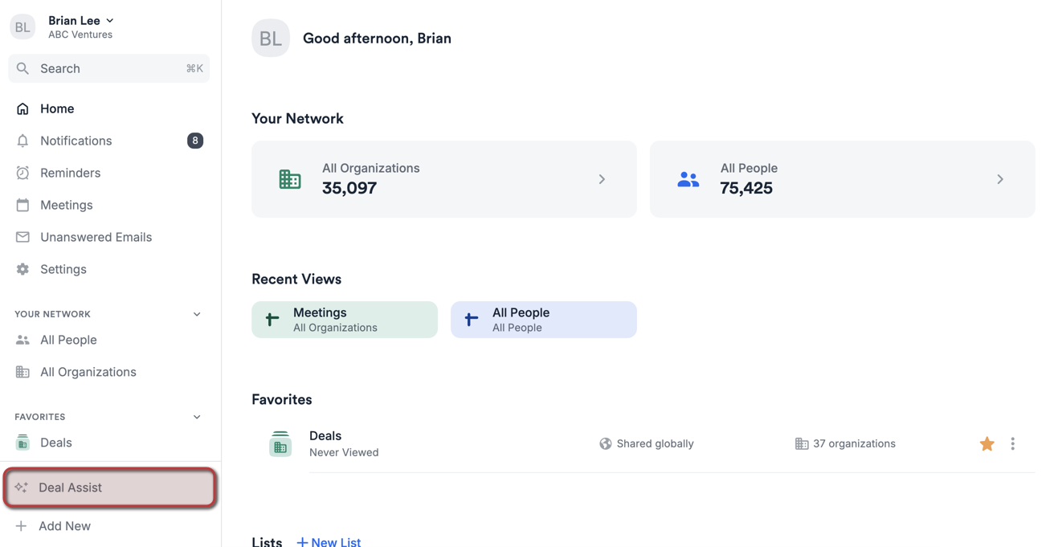Click Add New in the sidebar

[64, 526]
